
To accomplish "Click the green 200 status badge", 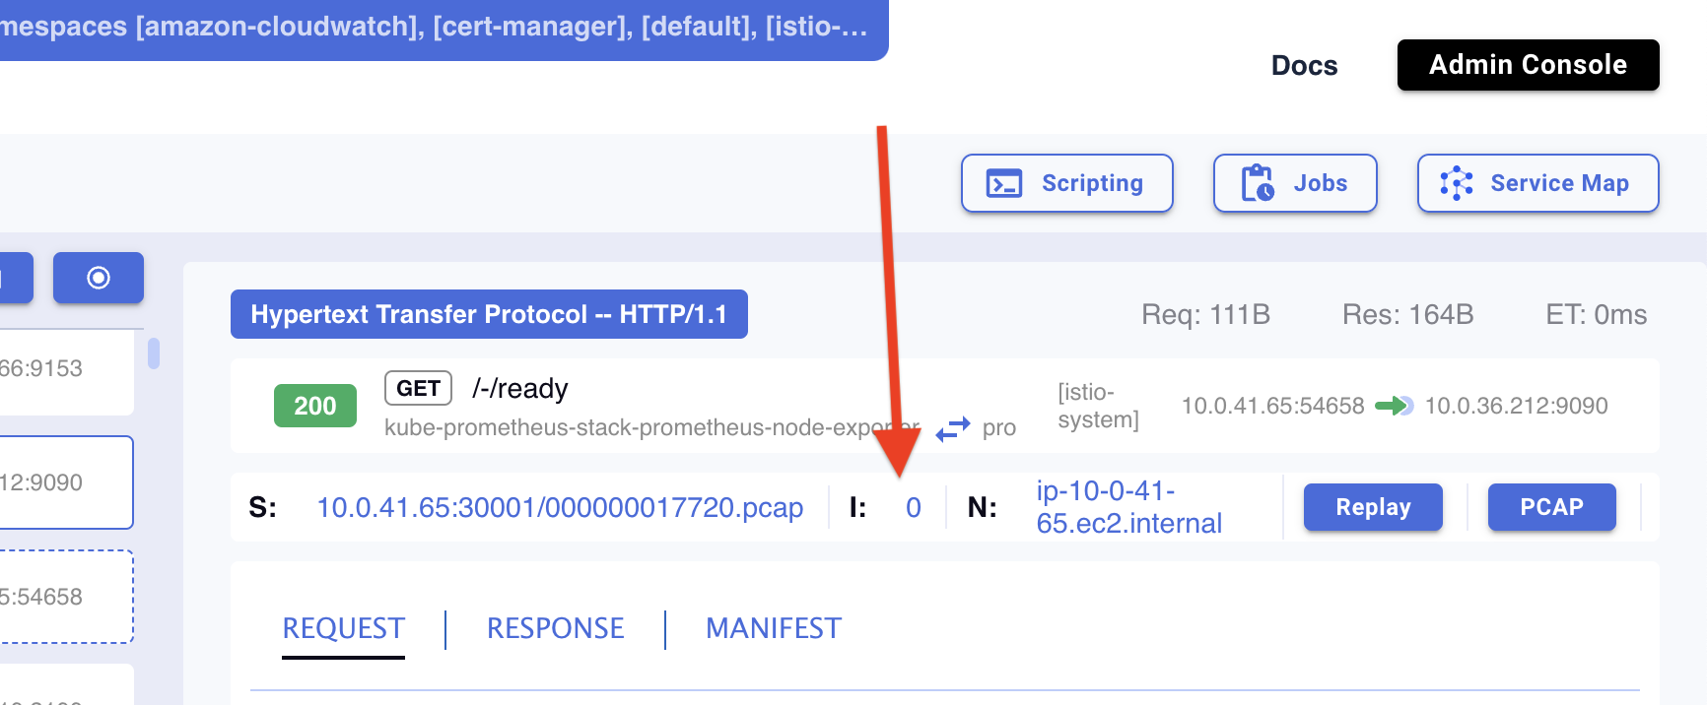I will (314, 405).
